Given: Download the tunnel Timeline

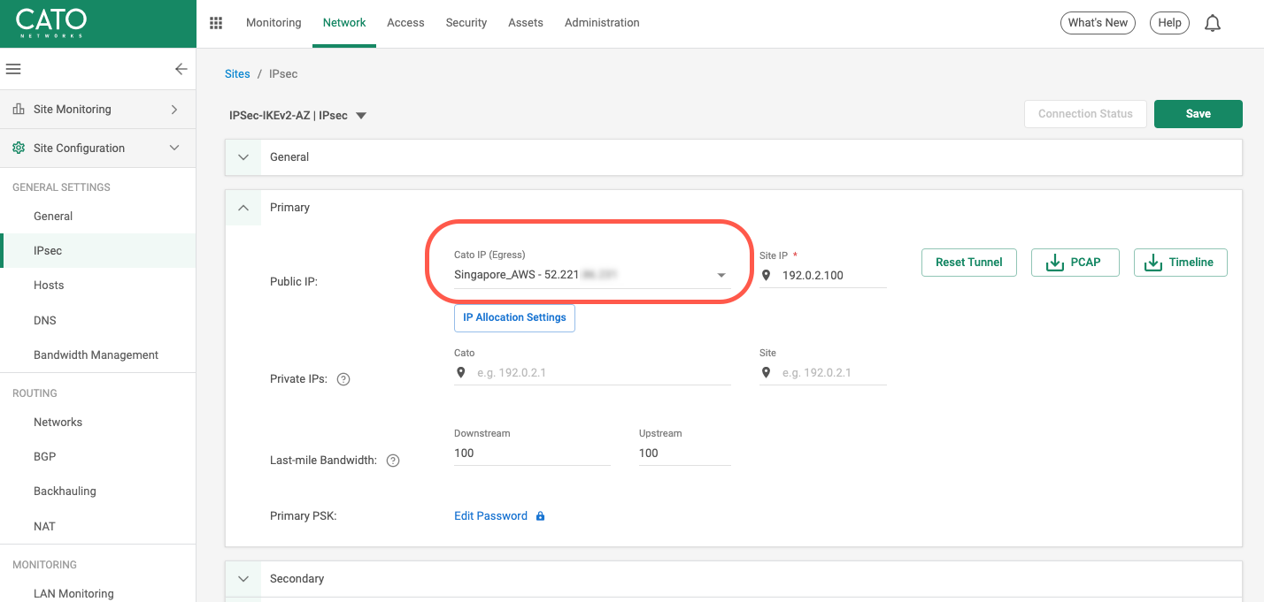Looking at the screenshot, I should (1180, 263).
